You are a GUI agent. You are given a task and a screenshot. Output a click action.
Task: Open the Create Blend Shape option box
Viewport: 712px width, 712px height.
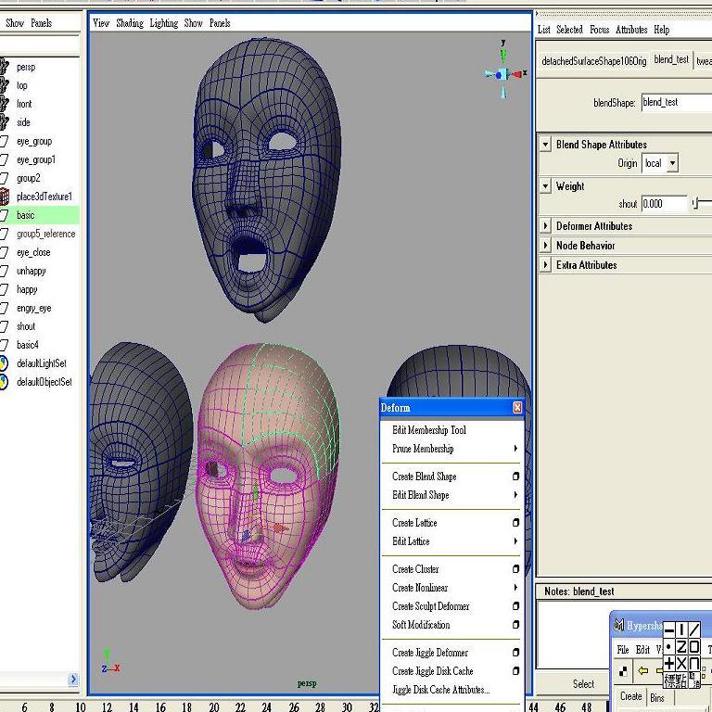[x=515, y=477]
